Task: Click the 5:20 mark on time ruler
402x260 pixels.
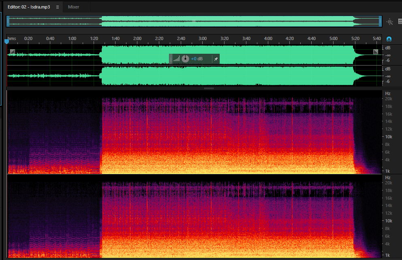Action: (x=355, y=38)
